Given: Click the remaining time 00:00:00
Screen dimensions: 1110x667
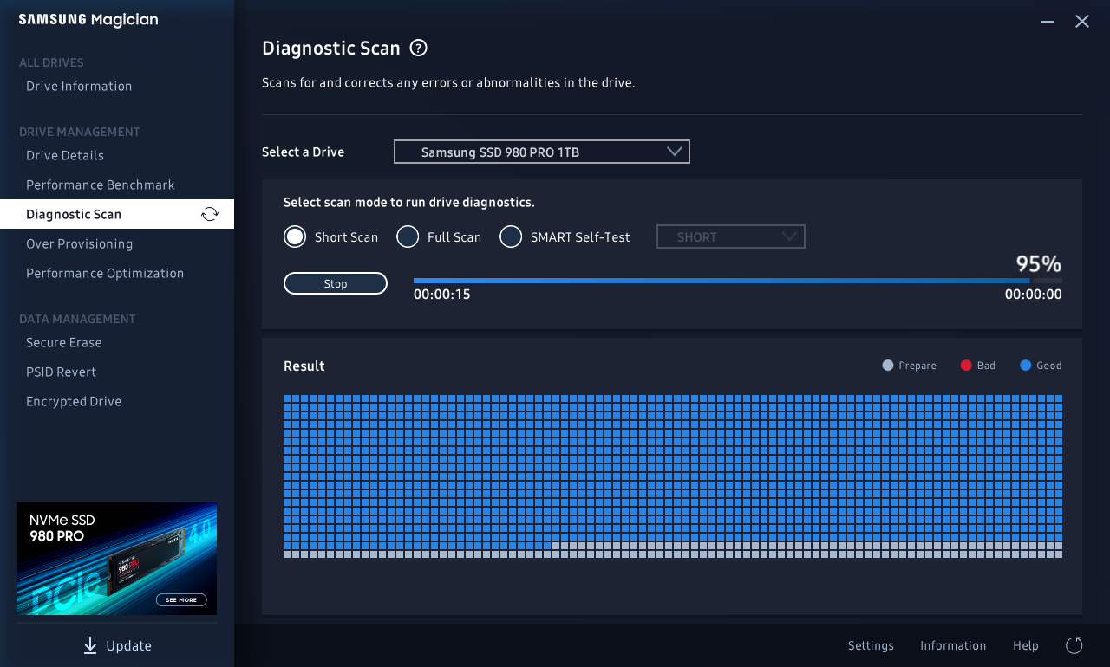Looking at the screenshot, I should (x=1034, y=295).
